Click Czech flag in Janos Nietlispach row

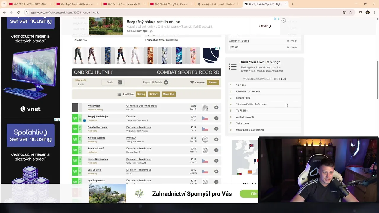point(205,161)
